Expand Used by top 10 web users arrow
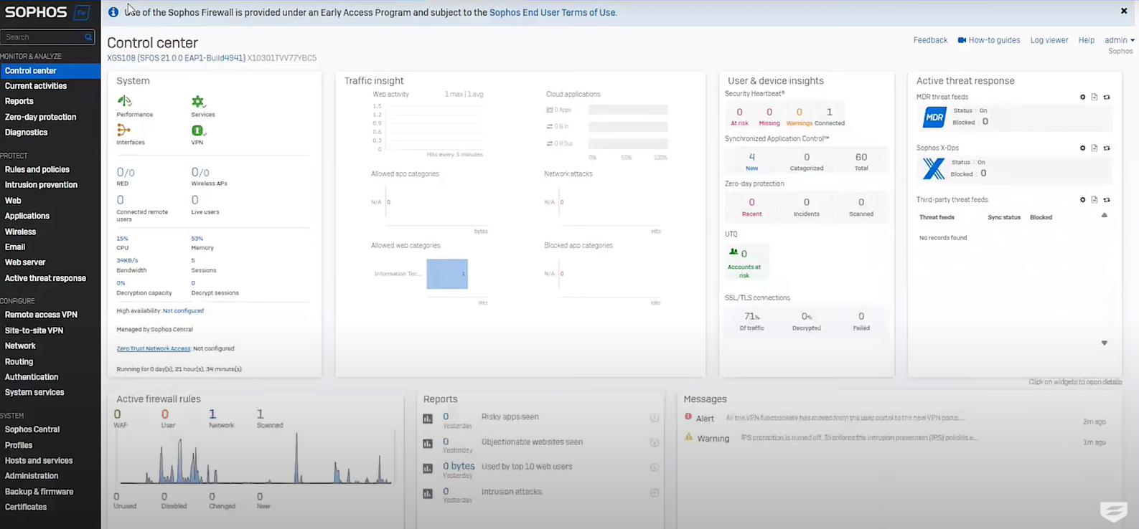The width and height of the screenshot is (1139, 529). [655, 467]
